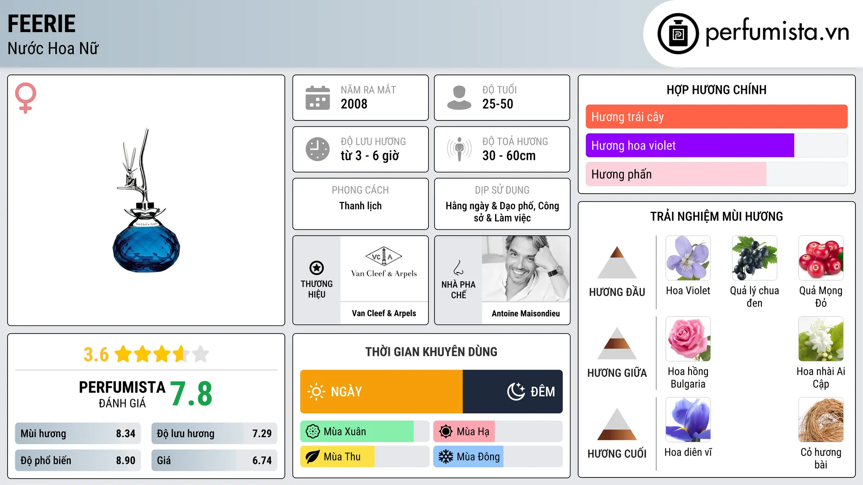
Task: Click the sun icon for Mùa Hạ
Action: pos(446,432)
